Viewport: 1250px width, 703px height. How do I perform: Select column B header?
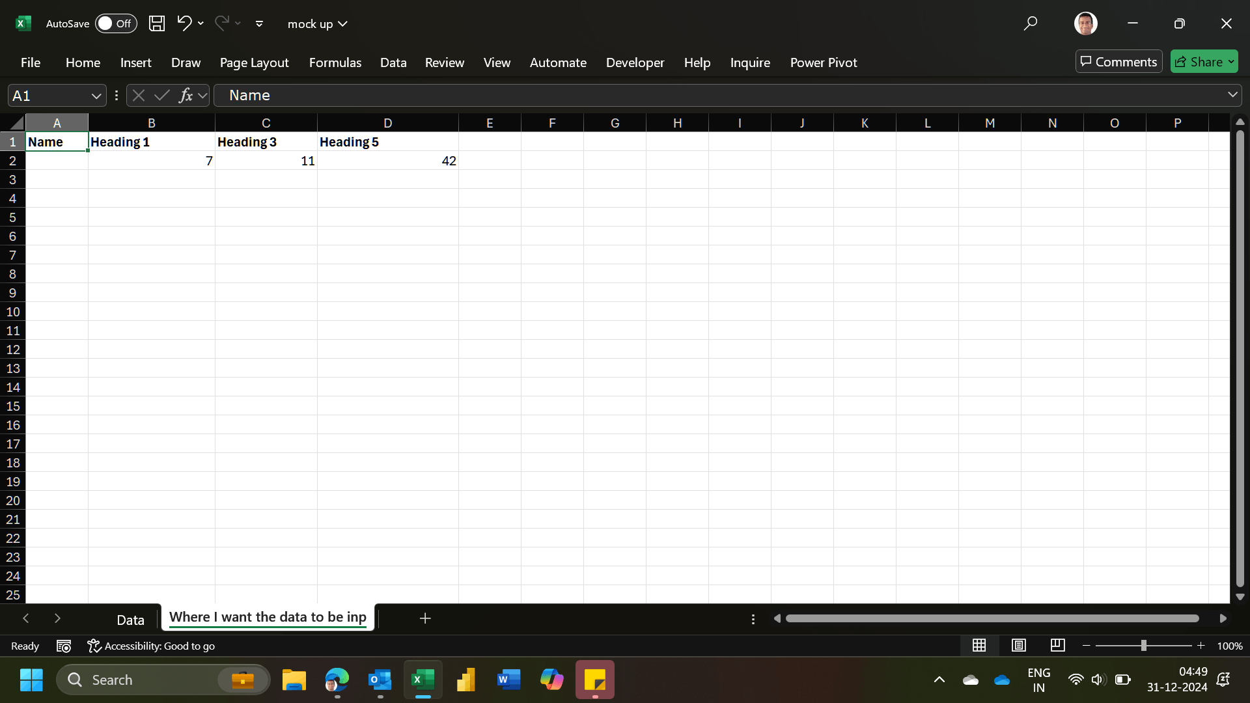(x=152, y=123)
